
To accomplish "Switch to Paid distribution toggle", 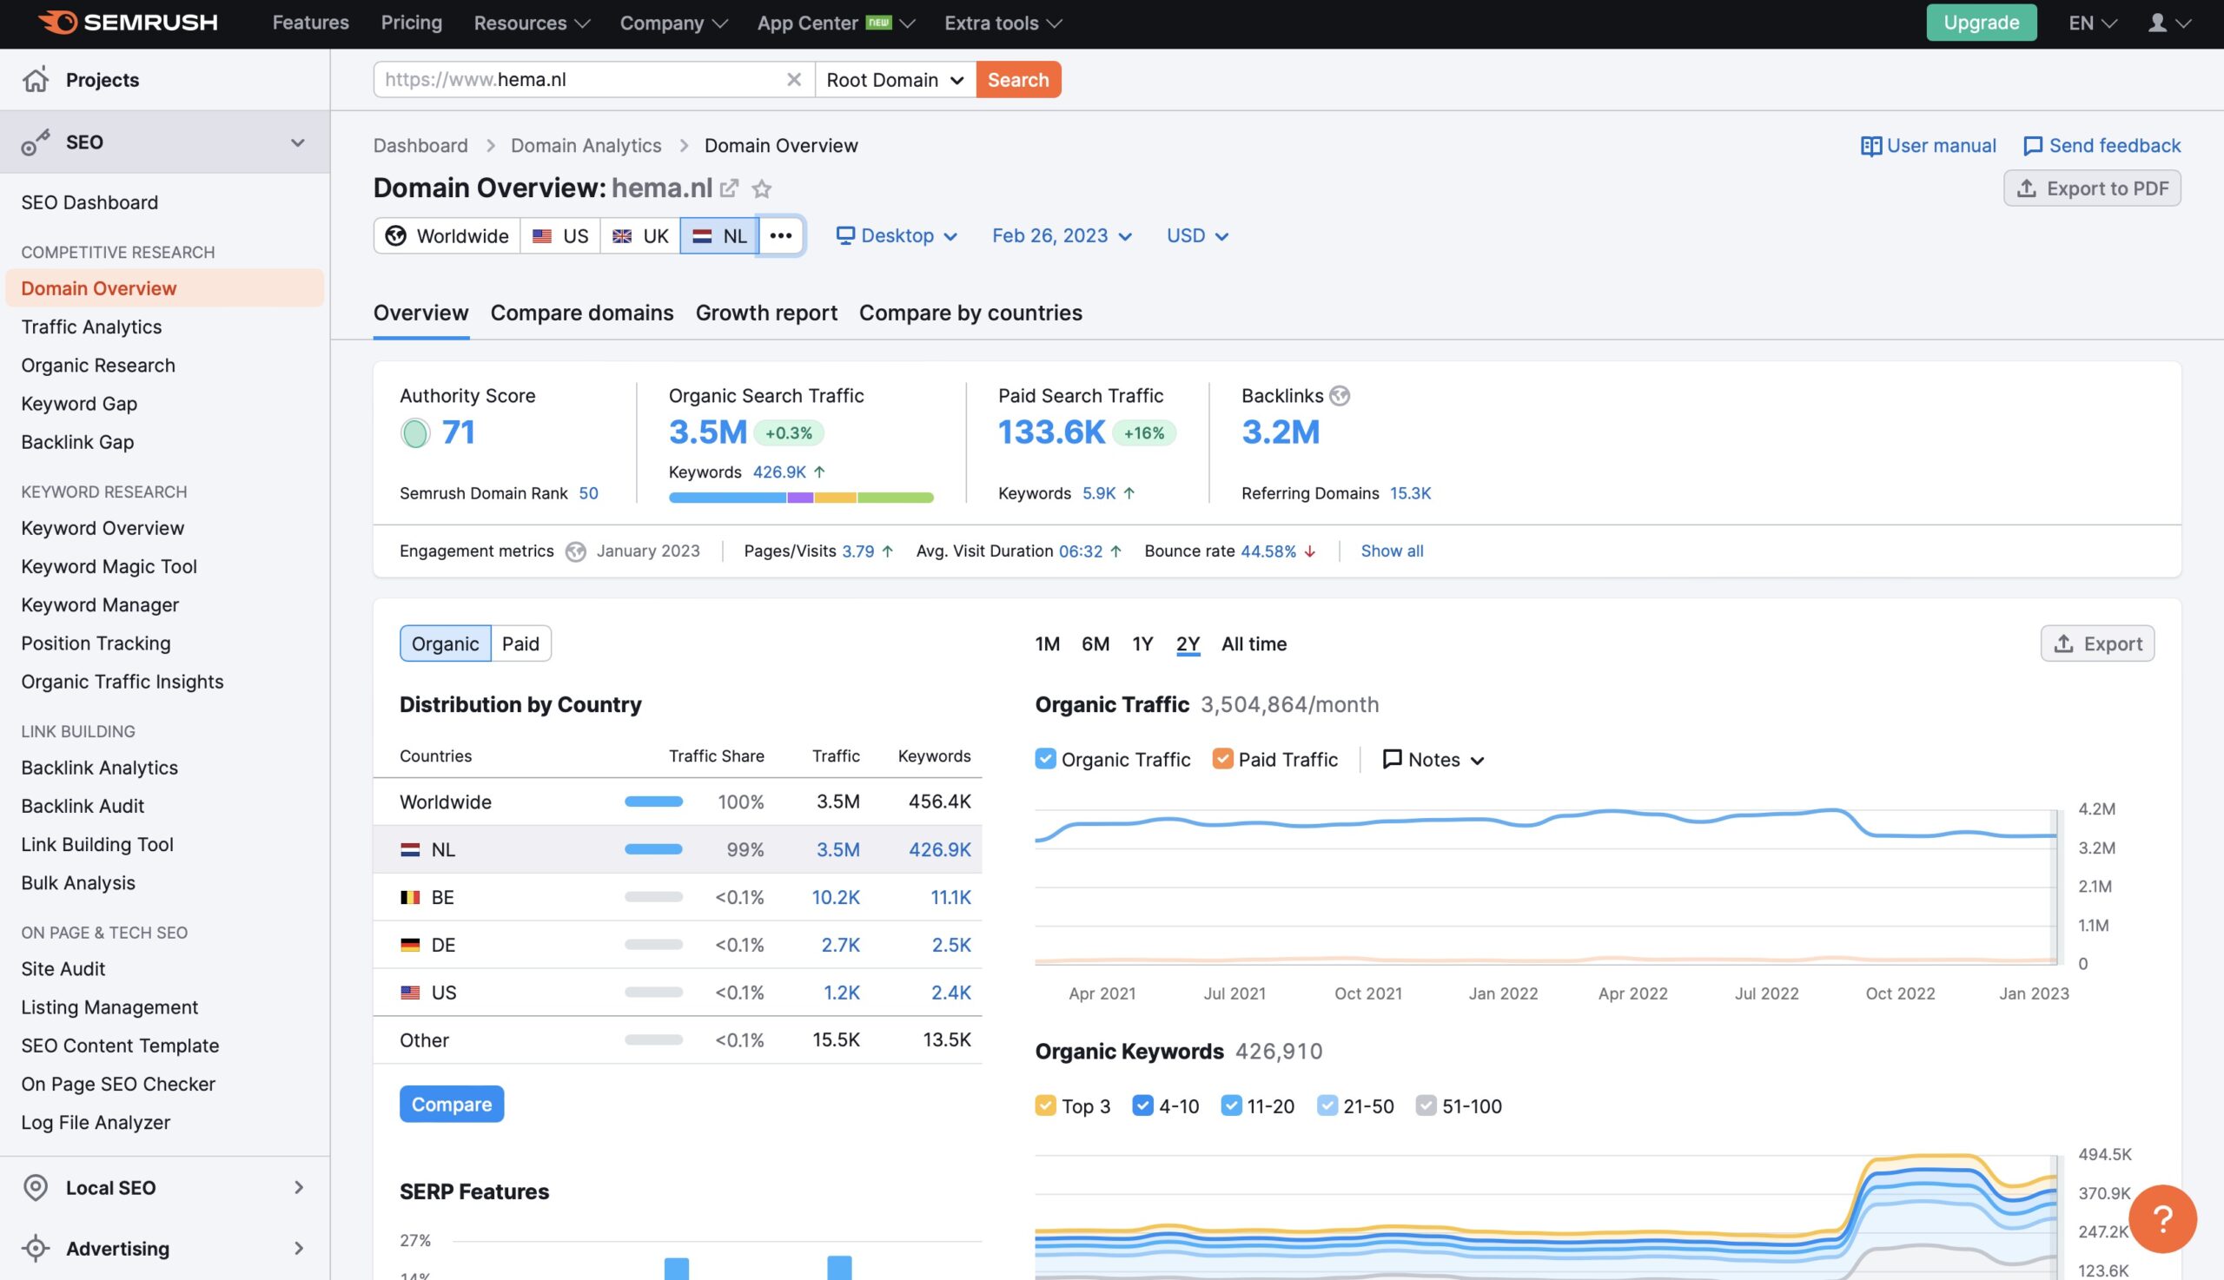I will (x=520, y=643).
